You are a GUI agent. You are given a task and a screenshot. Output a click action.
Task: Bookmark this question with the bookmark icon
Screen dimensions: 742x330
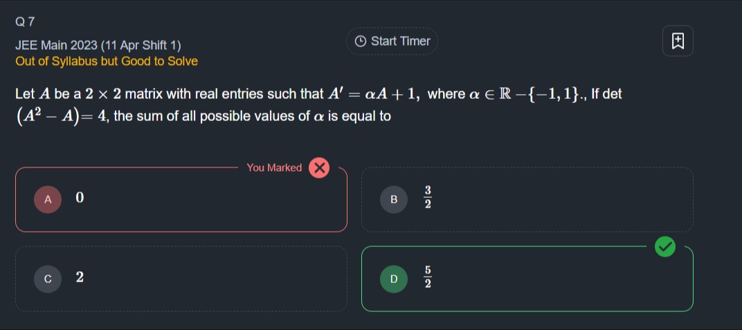click(x=677, y=42)
